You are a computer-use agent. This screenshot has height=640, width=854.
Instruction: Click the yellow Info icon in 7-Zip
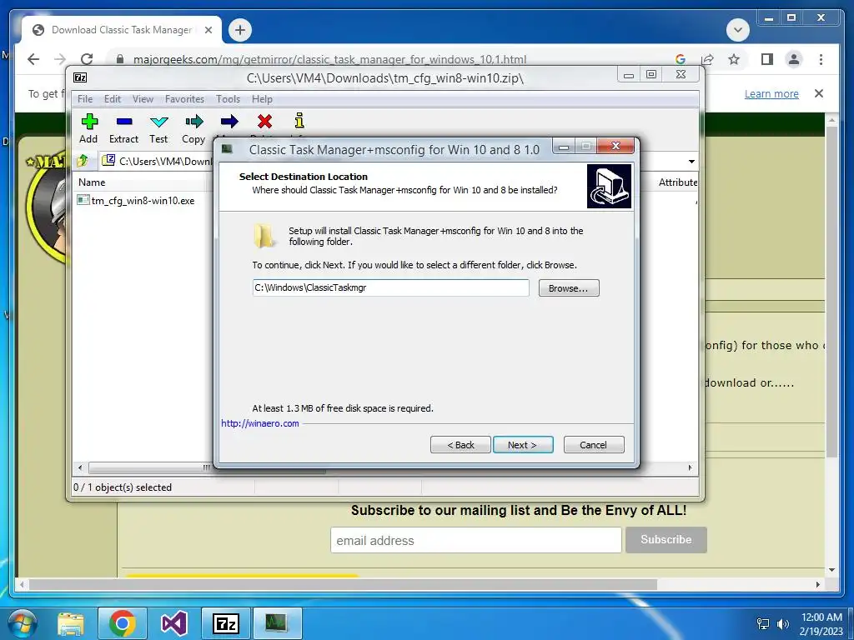(299, 120)
